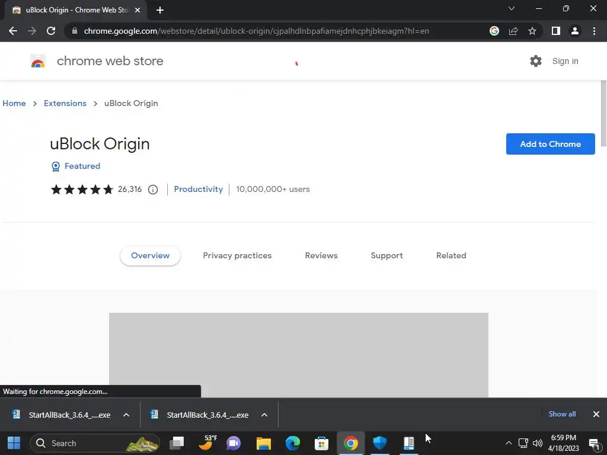This screenshot has height=455, width=607.
Task: Click the taskbar Search box
Action: click(94, 443)
